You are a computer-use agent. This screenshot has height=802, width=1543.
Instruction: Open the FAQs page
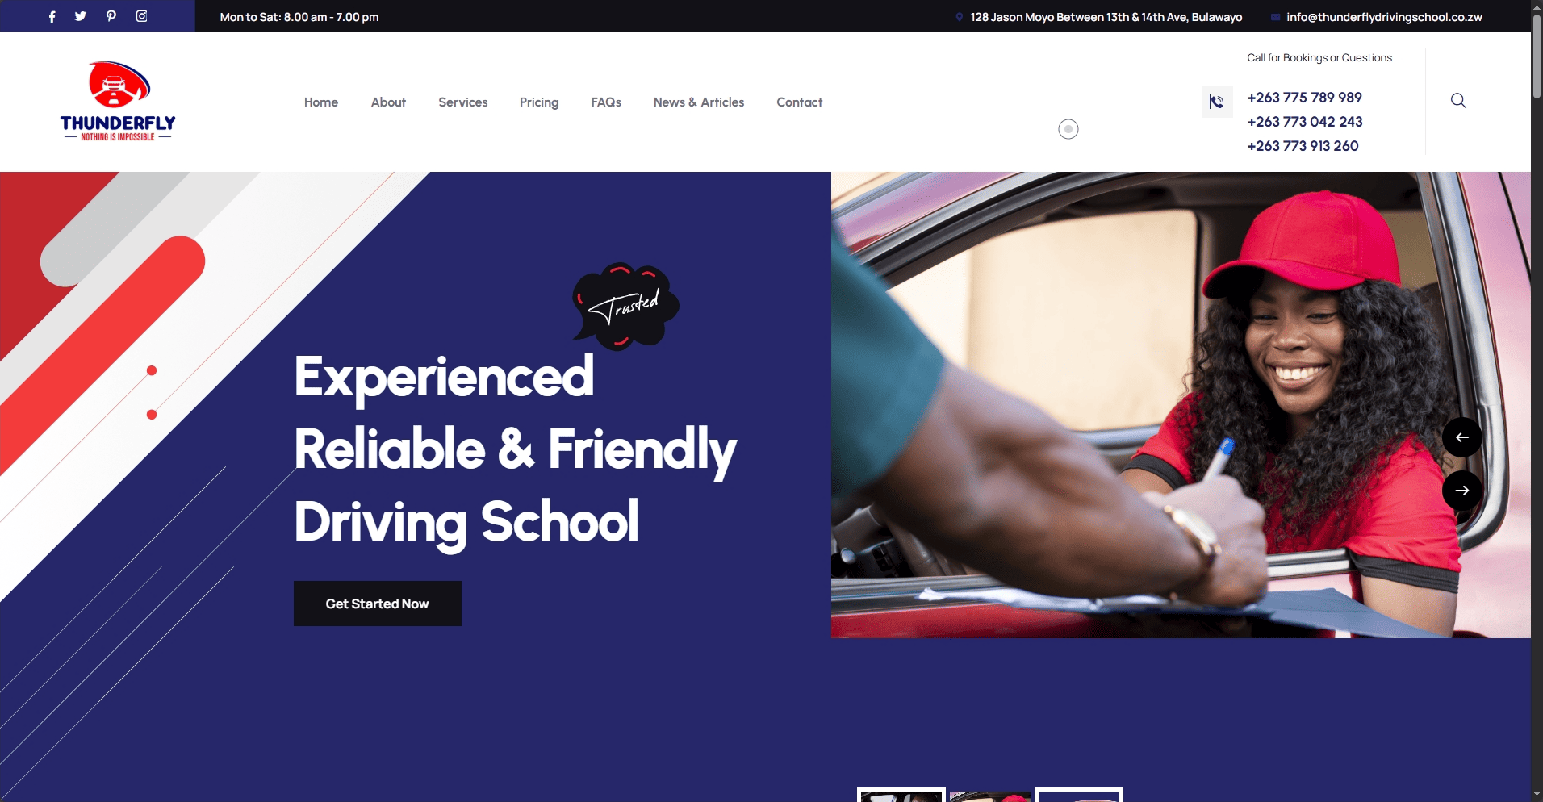click(606, 102)
